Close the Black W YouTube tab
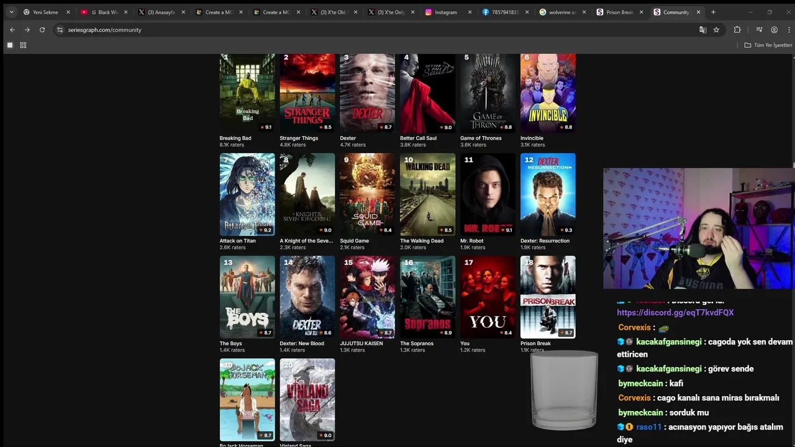Image resolution: width=795 pixels, height=447 pixels. pos(126,12)
